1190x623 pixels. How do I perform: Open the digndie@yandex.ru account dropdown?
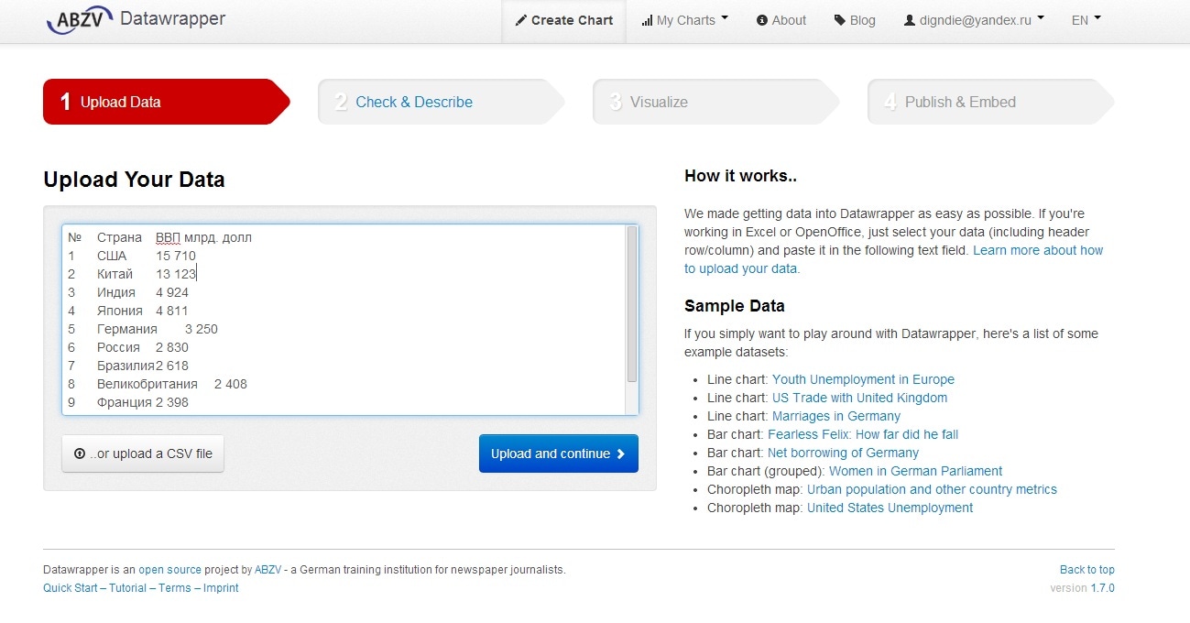(975, 20)
